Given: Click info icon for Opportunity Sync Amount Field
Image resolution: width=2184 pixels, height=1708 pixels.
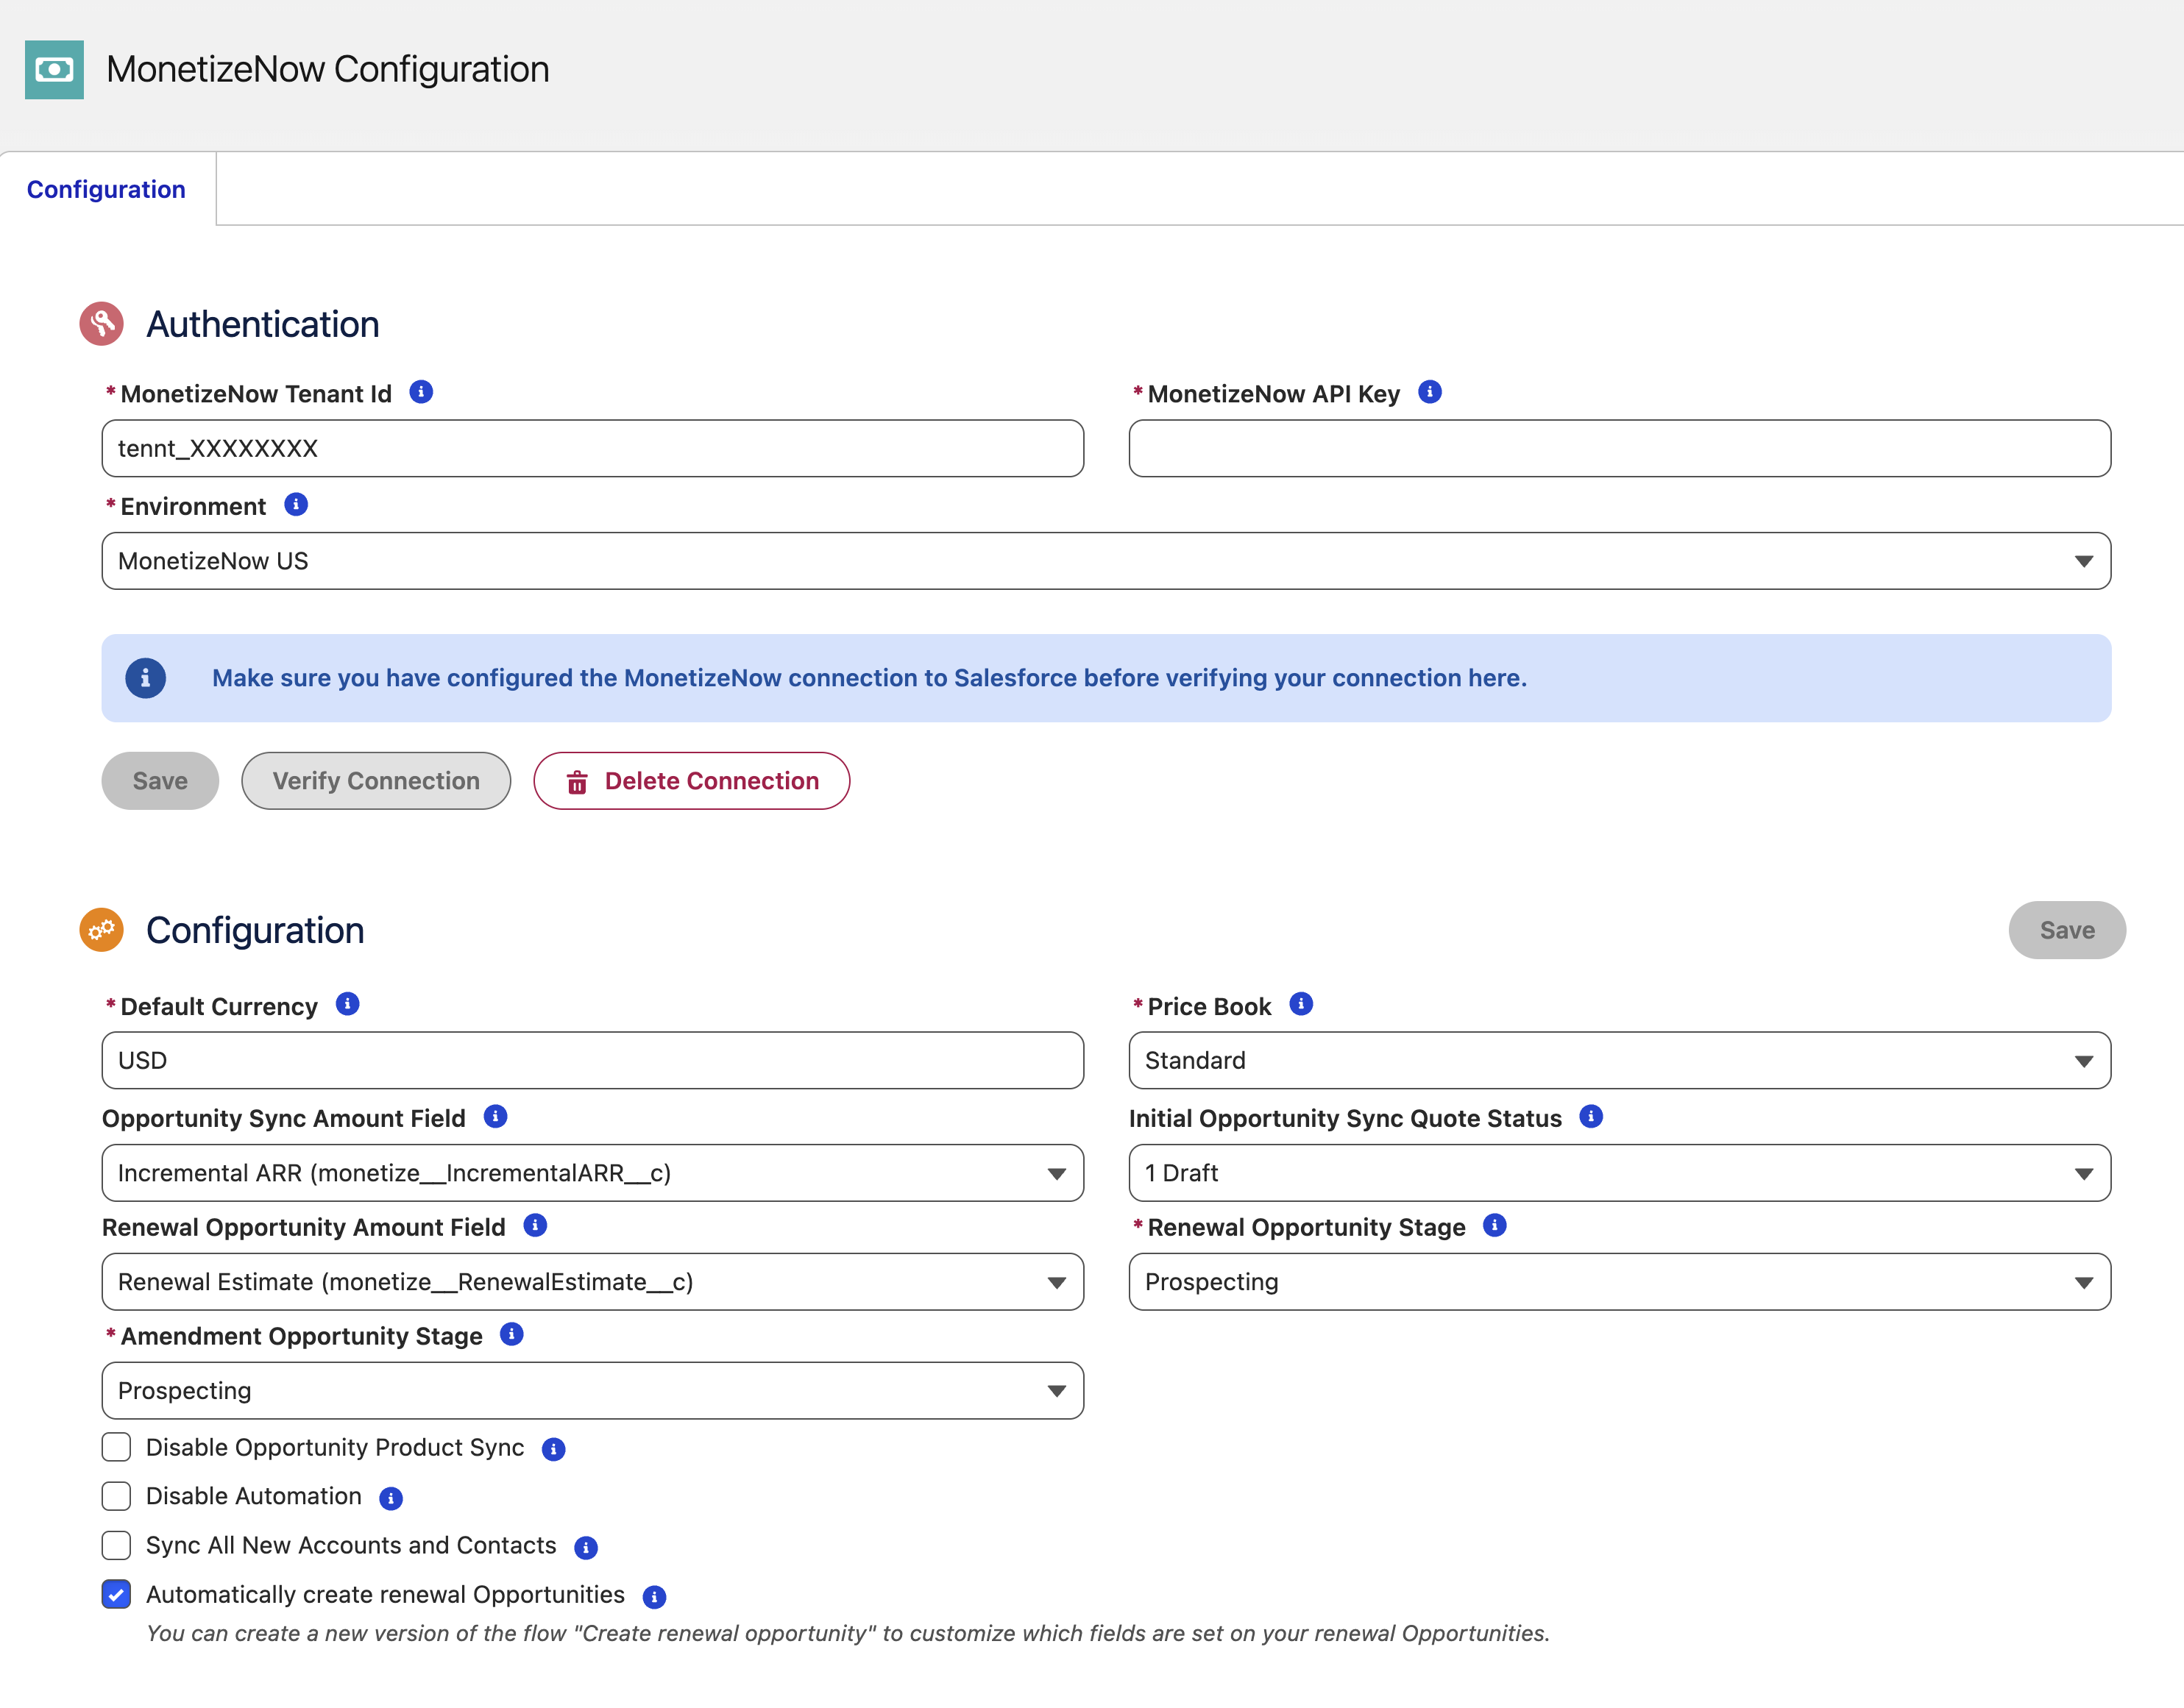Looking at the screenshot, I should 495,1117.
